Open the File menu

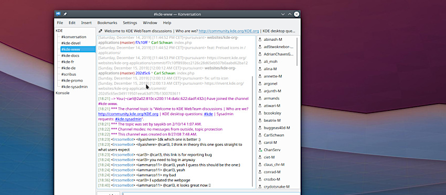point(60,22)
